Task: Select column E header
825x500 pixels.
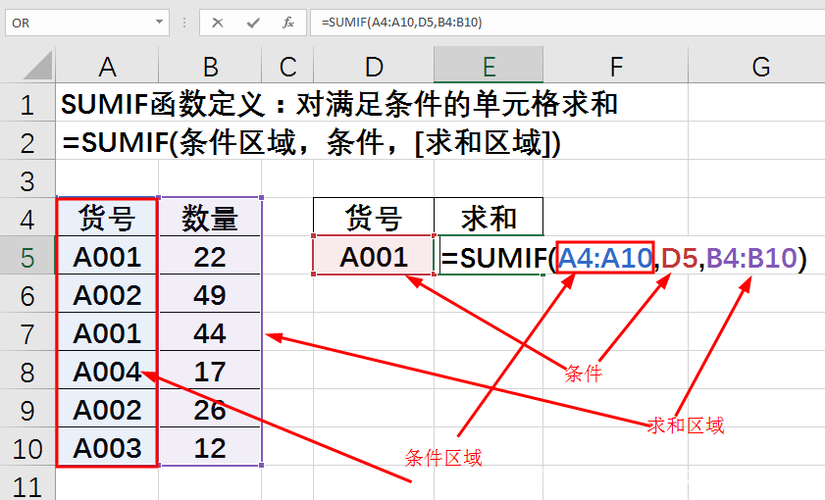Action: [489, 65]
